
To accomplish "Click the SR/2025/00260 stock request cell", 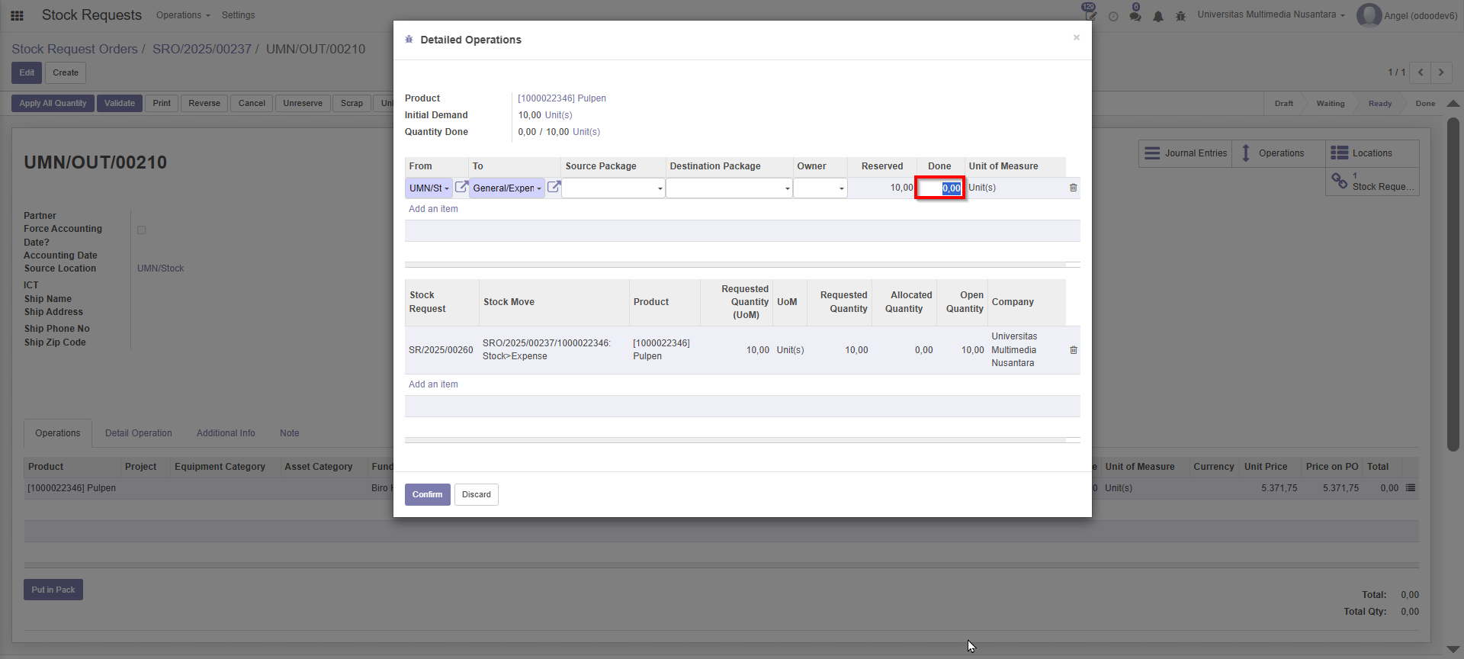I will pyautogui.click(x=441, y=350).
